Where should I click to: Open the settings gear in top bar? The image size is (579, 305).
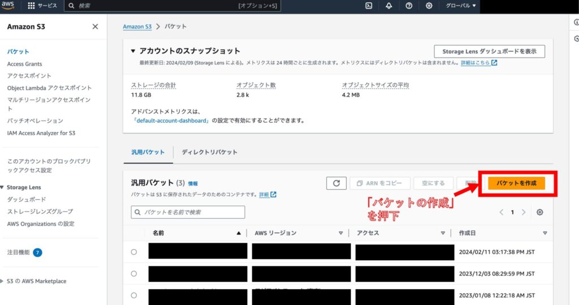coord(429,6)
